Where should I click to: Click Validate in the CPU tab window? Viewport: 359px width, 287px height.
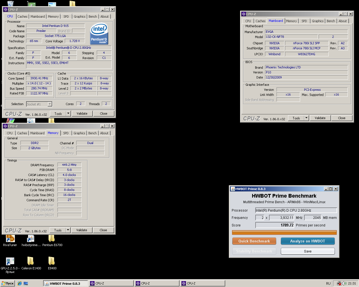(x=82, y=114)
